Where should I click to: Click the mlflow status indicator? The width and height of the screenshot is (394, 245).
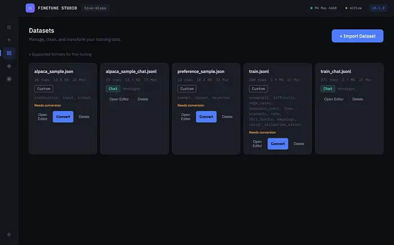point(353,8)
